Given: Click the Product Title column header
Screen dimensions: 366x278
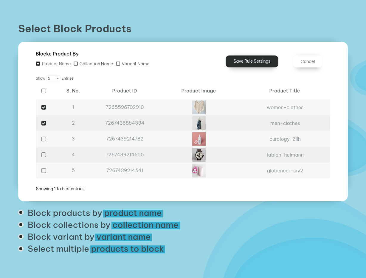Looking at the screenshot, I should pos(284,91).
